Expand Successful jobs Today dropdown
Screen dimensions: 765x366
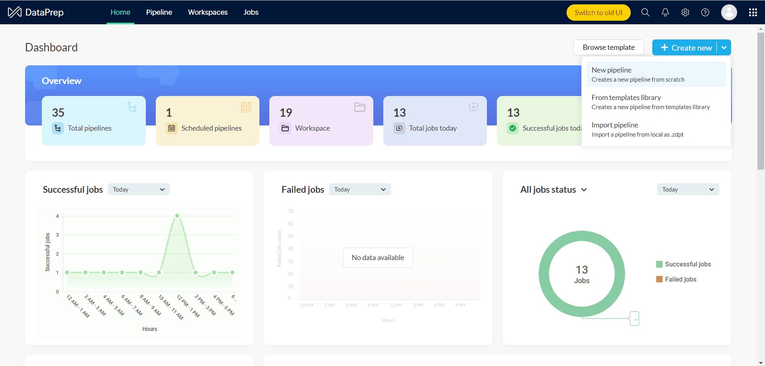(139, 190)
